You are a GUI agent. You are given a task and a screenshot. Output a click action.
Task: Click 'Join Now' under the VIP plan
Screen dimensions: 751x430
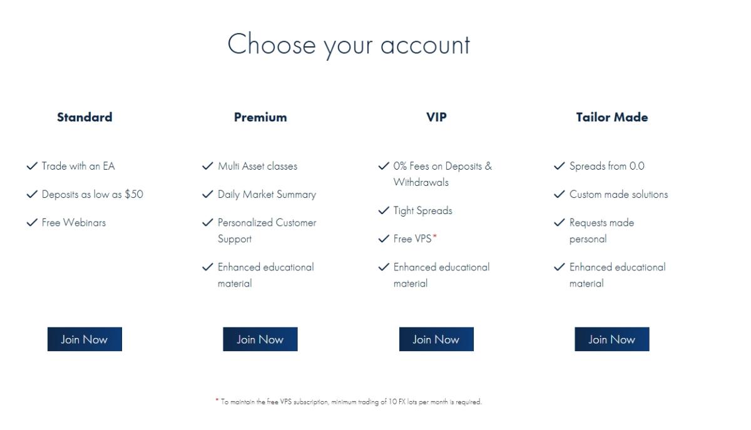(x=436, y=339)
